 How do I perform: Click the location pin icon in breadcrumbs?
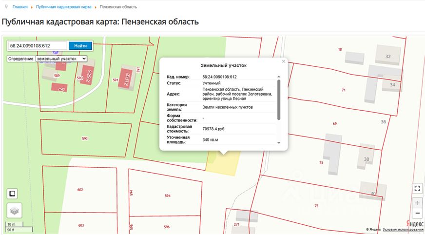[6, 6]
